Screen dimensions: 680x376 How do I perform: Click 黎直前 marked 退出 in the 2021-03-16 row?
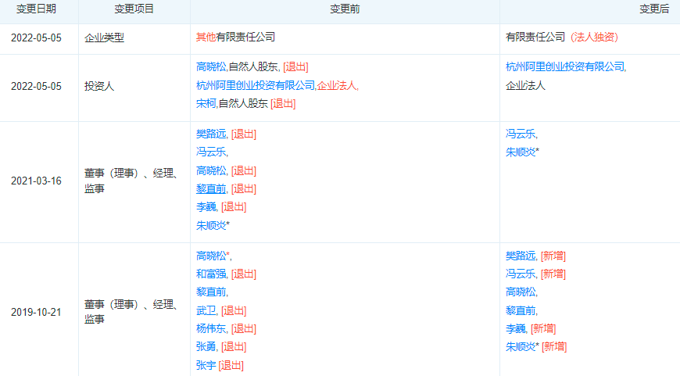pyautogui.click(x=211, y=188)
